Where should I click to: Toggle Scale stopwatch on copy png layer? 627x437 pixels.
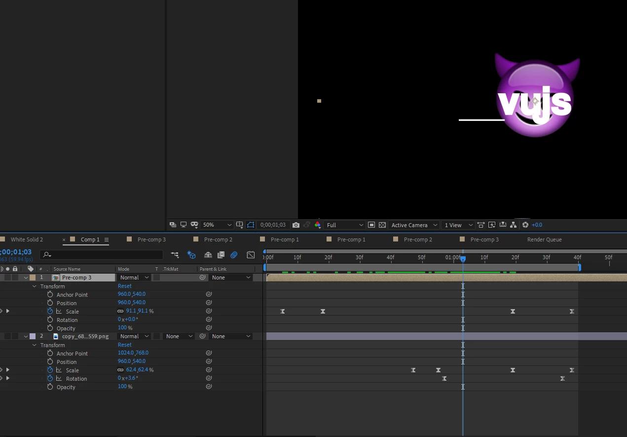(50, 370)
